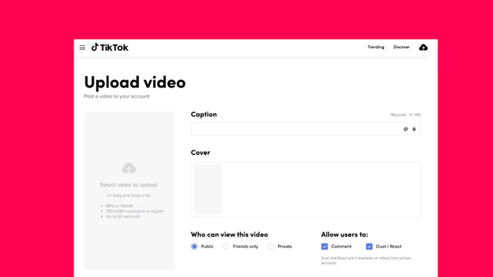Click the caption character counter 0 / 100

pos(415,115)
